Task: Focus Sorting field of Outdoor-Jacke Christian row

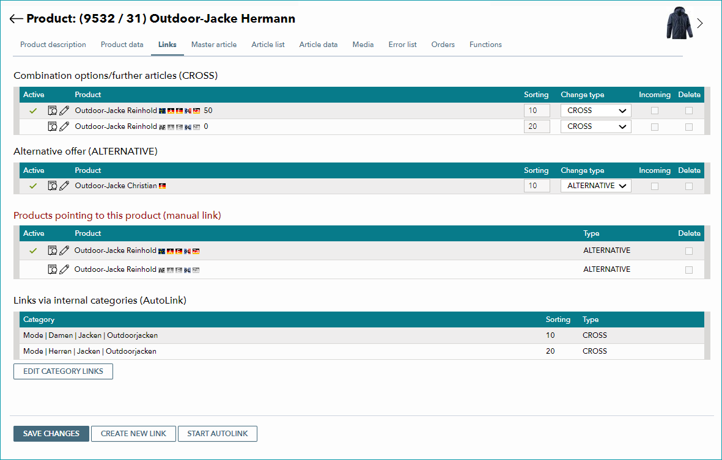Action: [537, 186]
